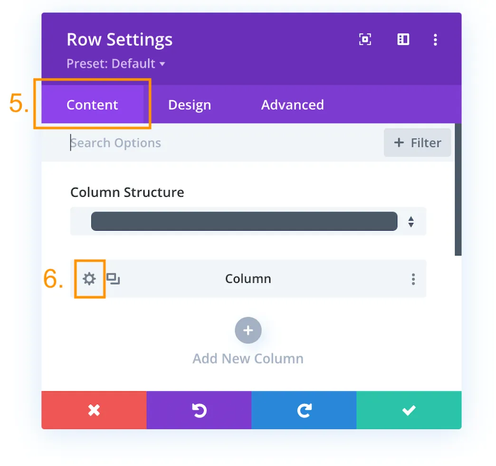Switch to the Advanced tab
The image size is (496, 466).
(x=292, y=105)
